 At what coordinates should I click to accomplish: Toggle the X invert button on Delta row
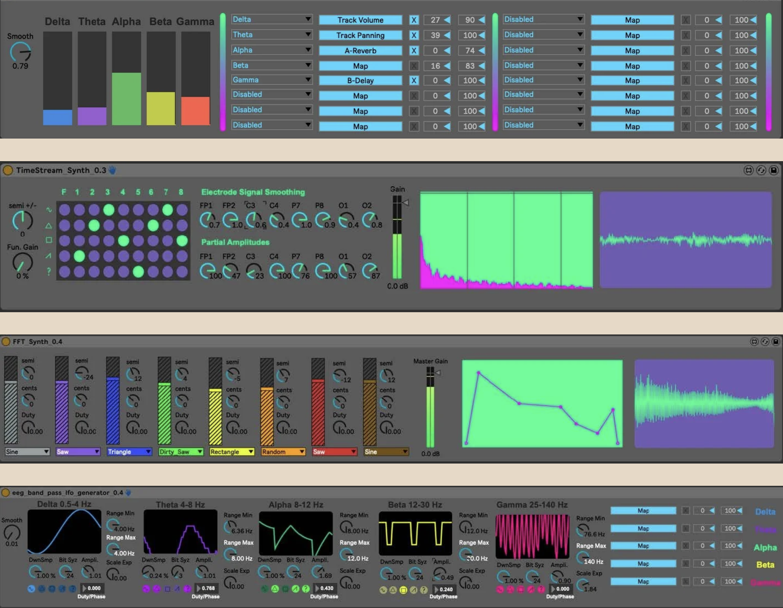pos(414,20)
